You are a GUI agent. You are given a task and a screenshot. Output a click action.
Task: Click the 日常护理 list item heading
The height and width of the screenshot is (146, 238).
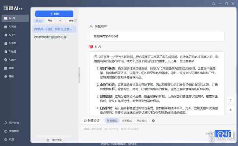pos(106,108)
